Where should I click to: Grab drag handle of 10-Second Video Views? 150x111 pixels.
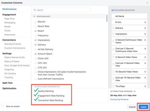tap(113, 71)
